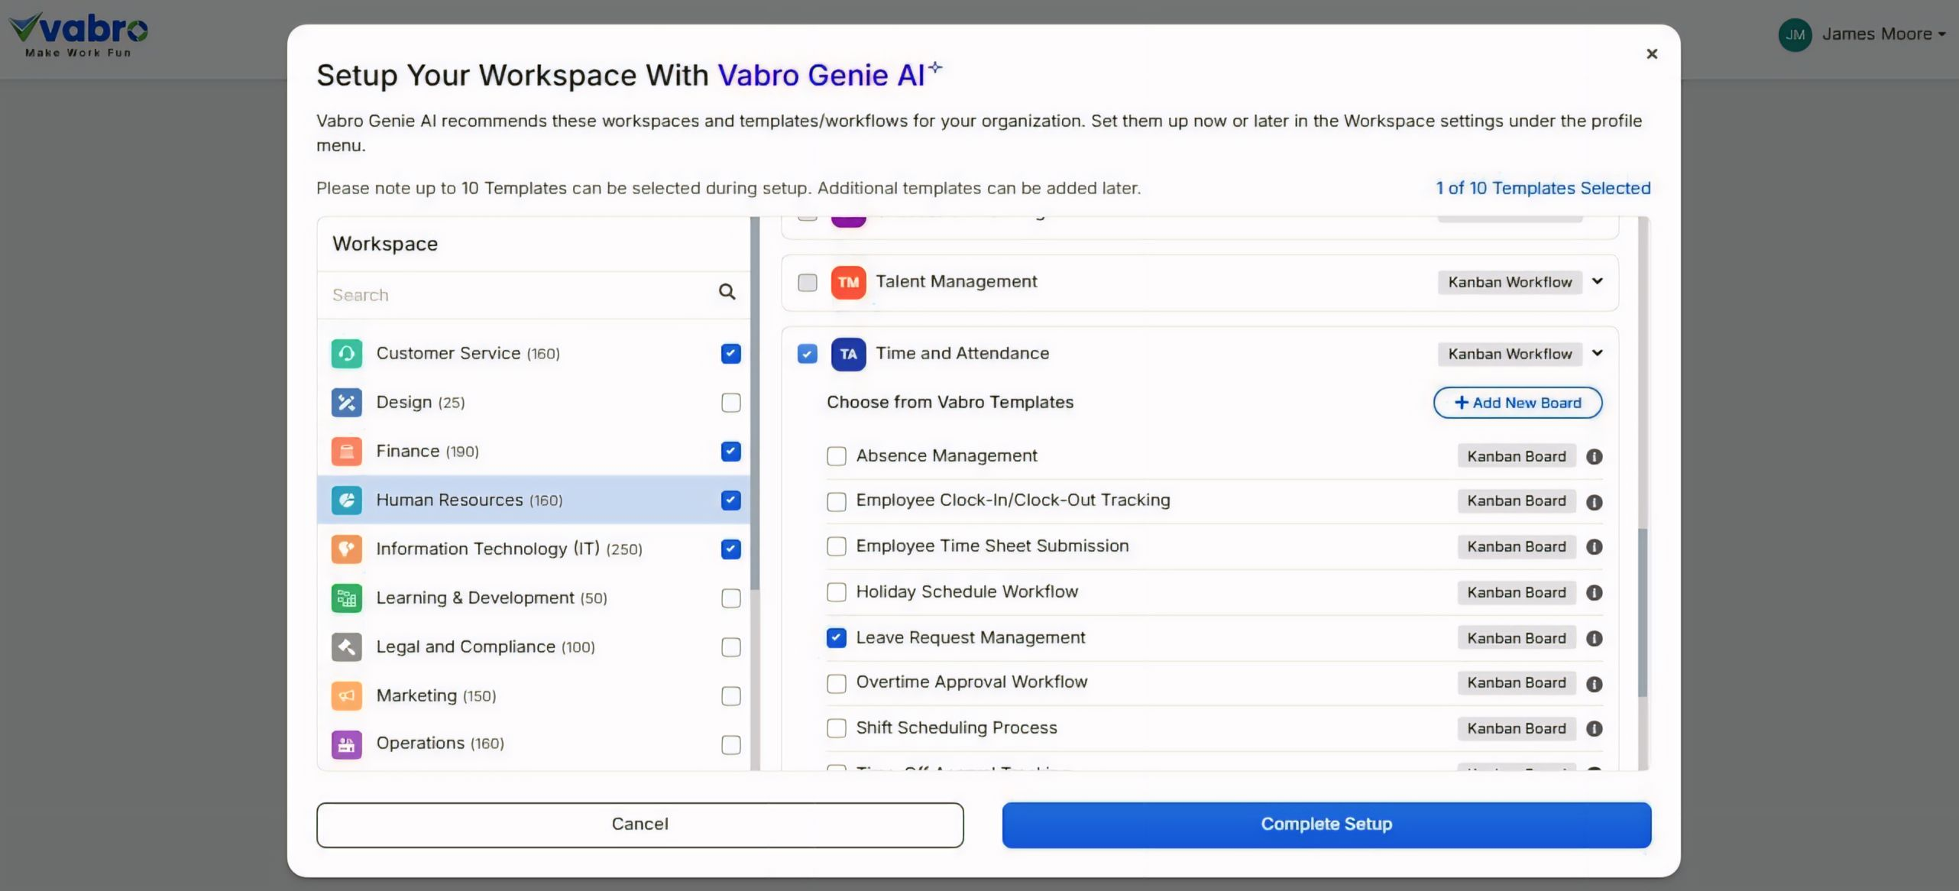The height and width of the screenshot is (891, 1959).
Task: Click the templates panel scrollbar
Action: point(1643,611)
